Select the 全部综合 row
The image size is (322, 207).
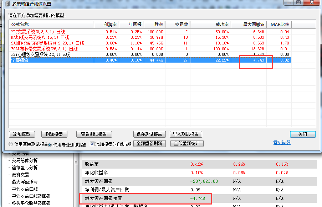tap(151, 60)
